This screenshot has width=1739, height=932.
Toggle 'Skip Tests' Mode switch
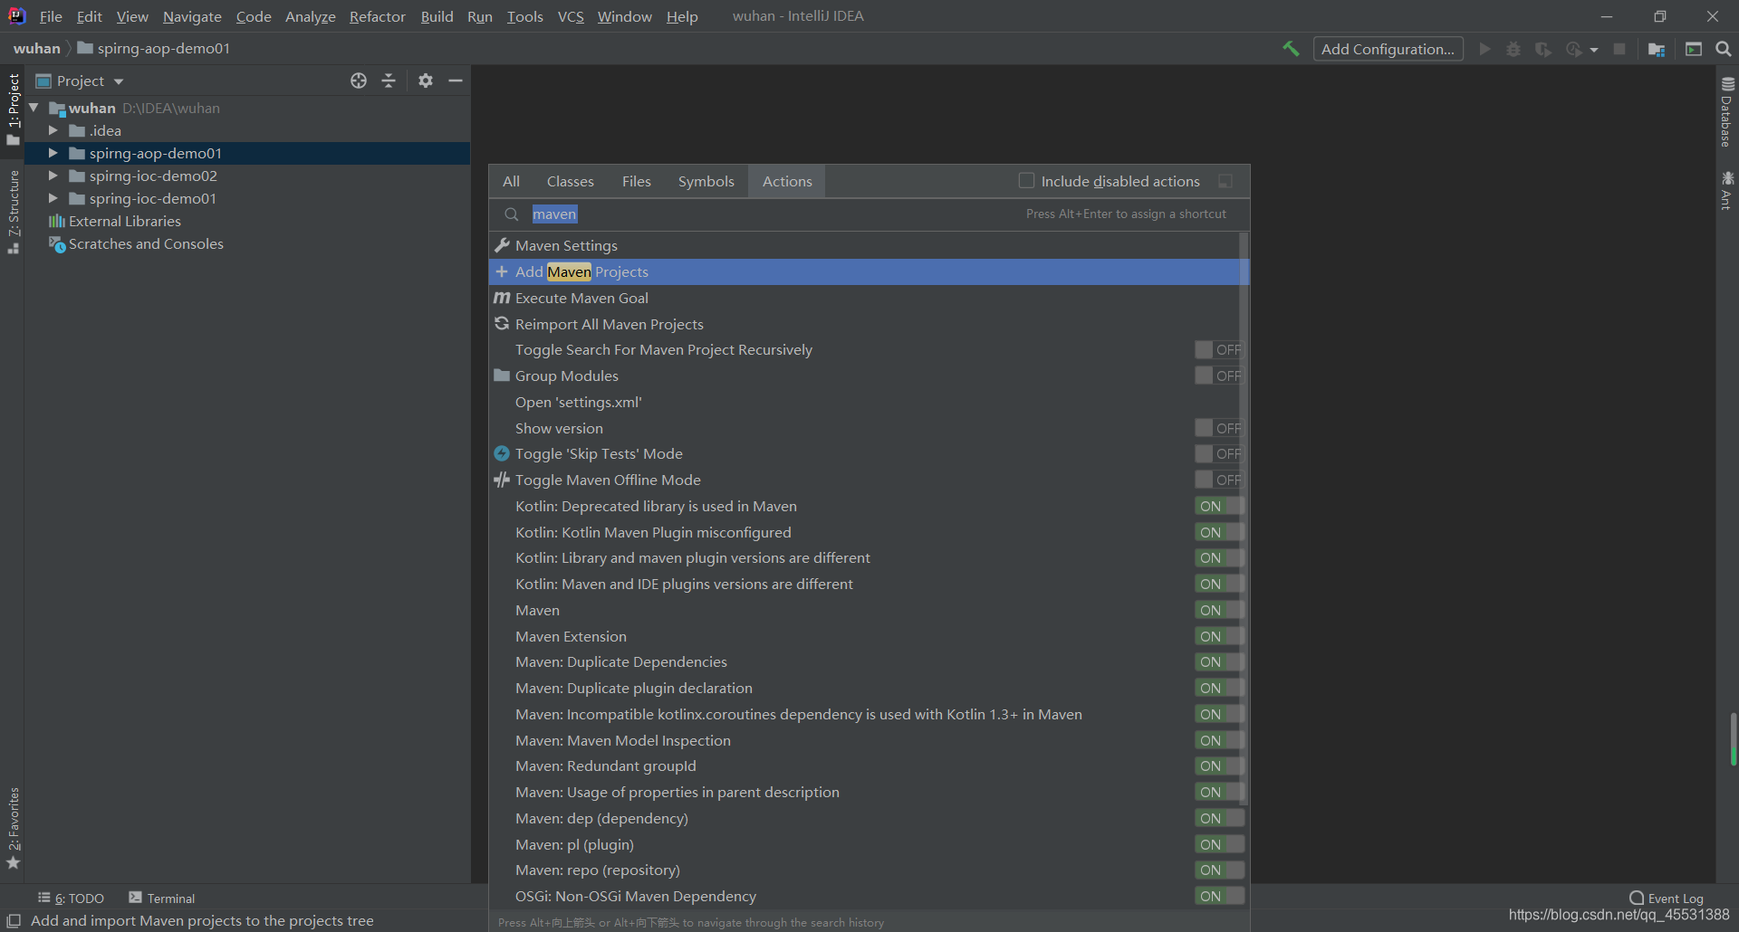[1218, 453]
